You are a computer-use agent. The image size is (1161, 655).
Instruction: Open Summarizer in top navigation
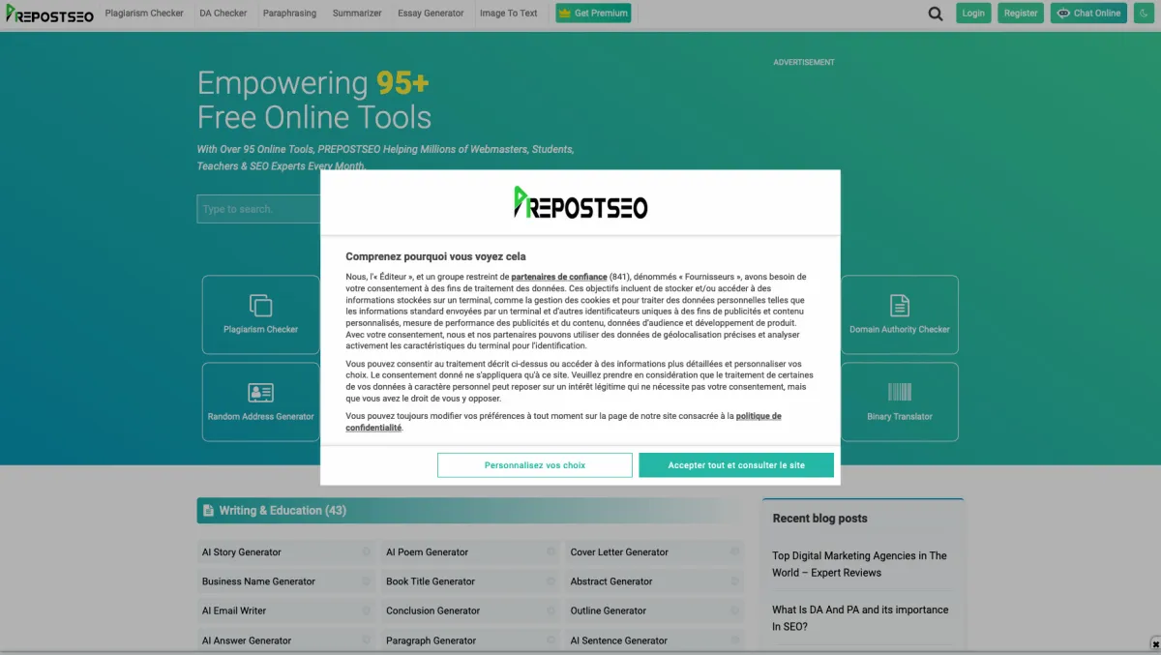tap(357, 14)
